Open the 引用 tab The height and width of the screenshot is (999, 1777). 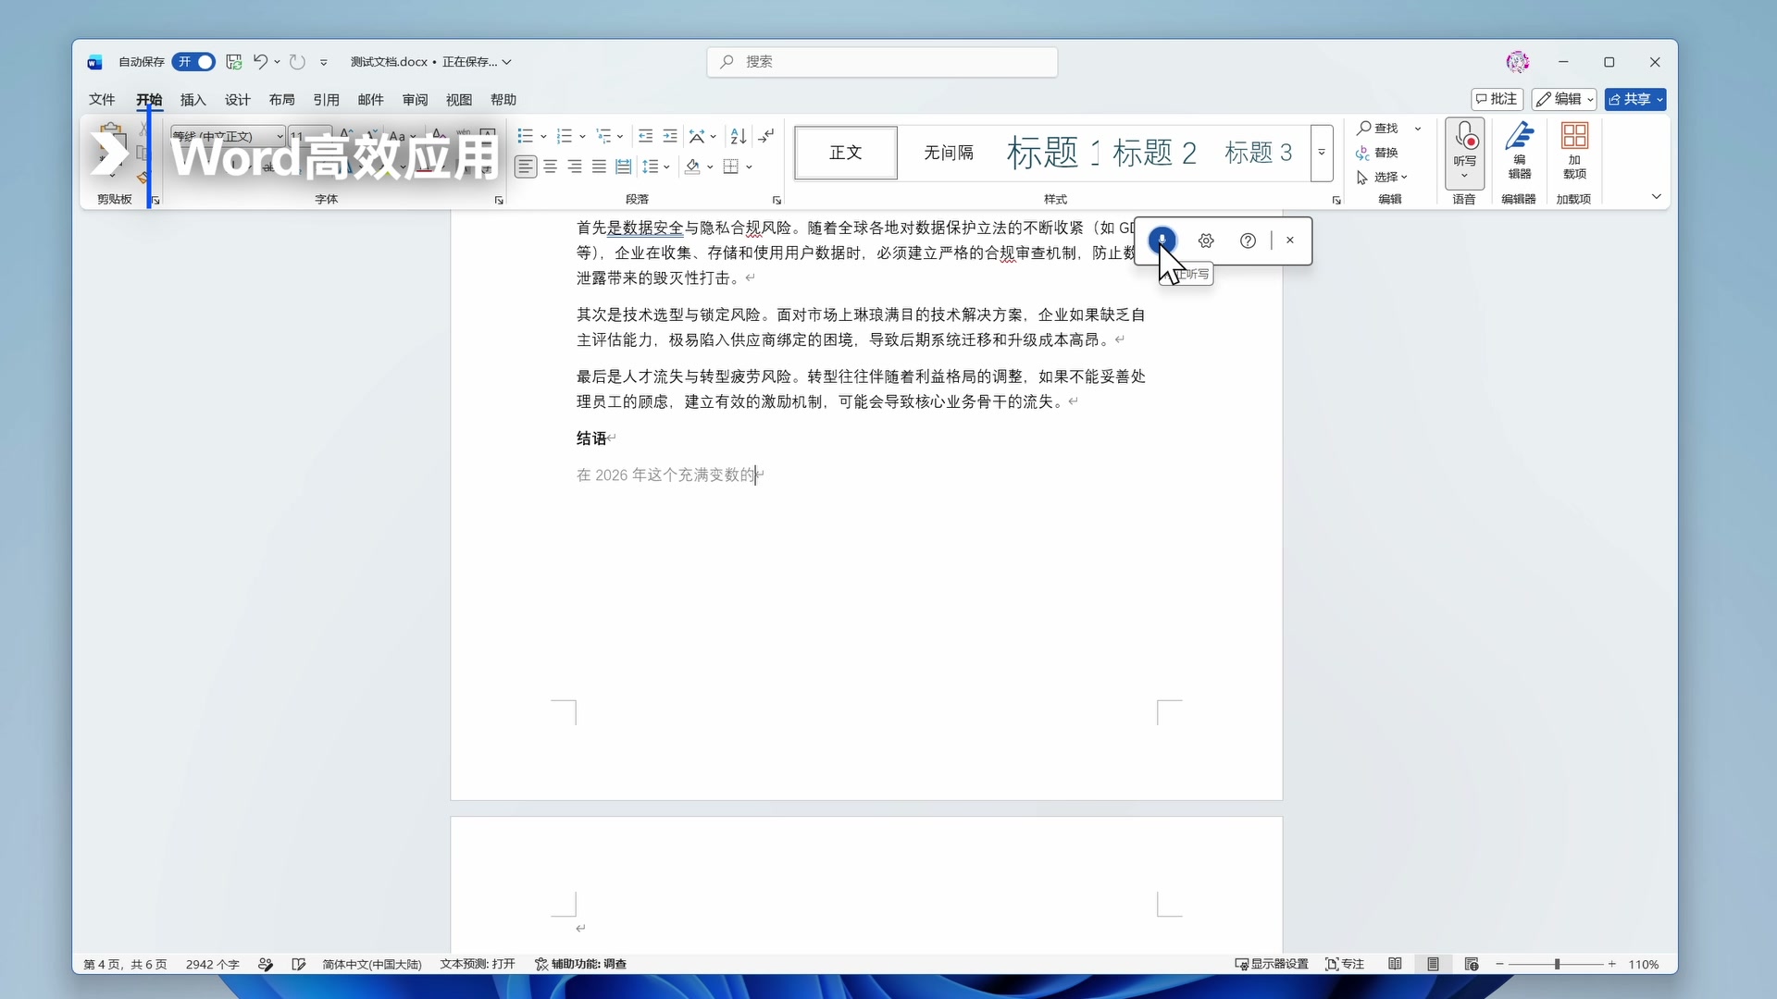tap(327, 100)
